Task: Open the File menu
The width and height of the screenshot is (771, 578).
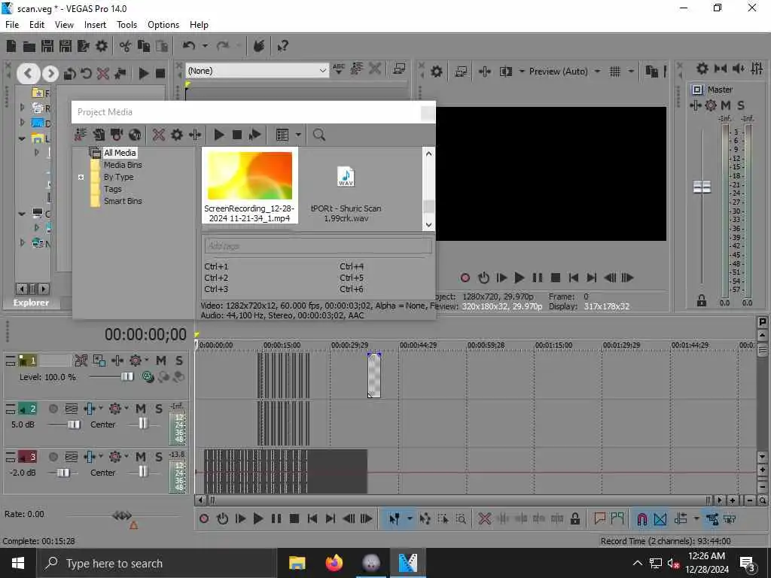Action: (x=12, y=25)
